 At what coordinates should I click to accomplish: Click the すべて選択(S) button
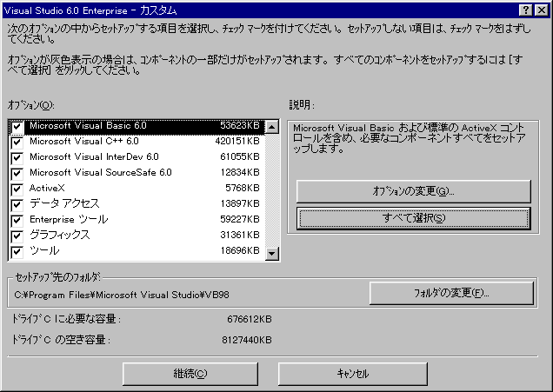[x=413, y=218]
